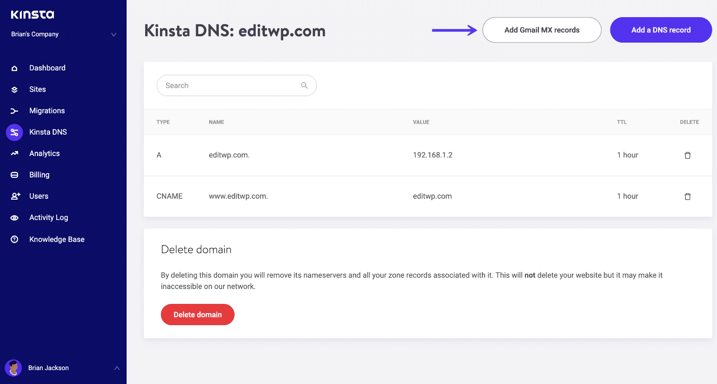Sort records by the TYPE column header
This screenshot has height=384, width=717.
(163, 122)
